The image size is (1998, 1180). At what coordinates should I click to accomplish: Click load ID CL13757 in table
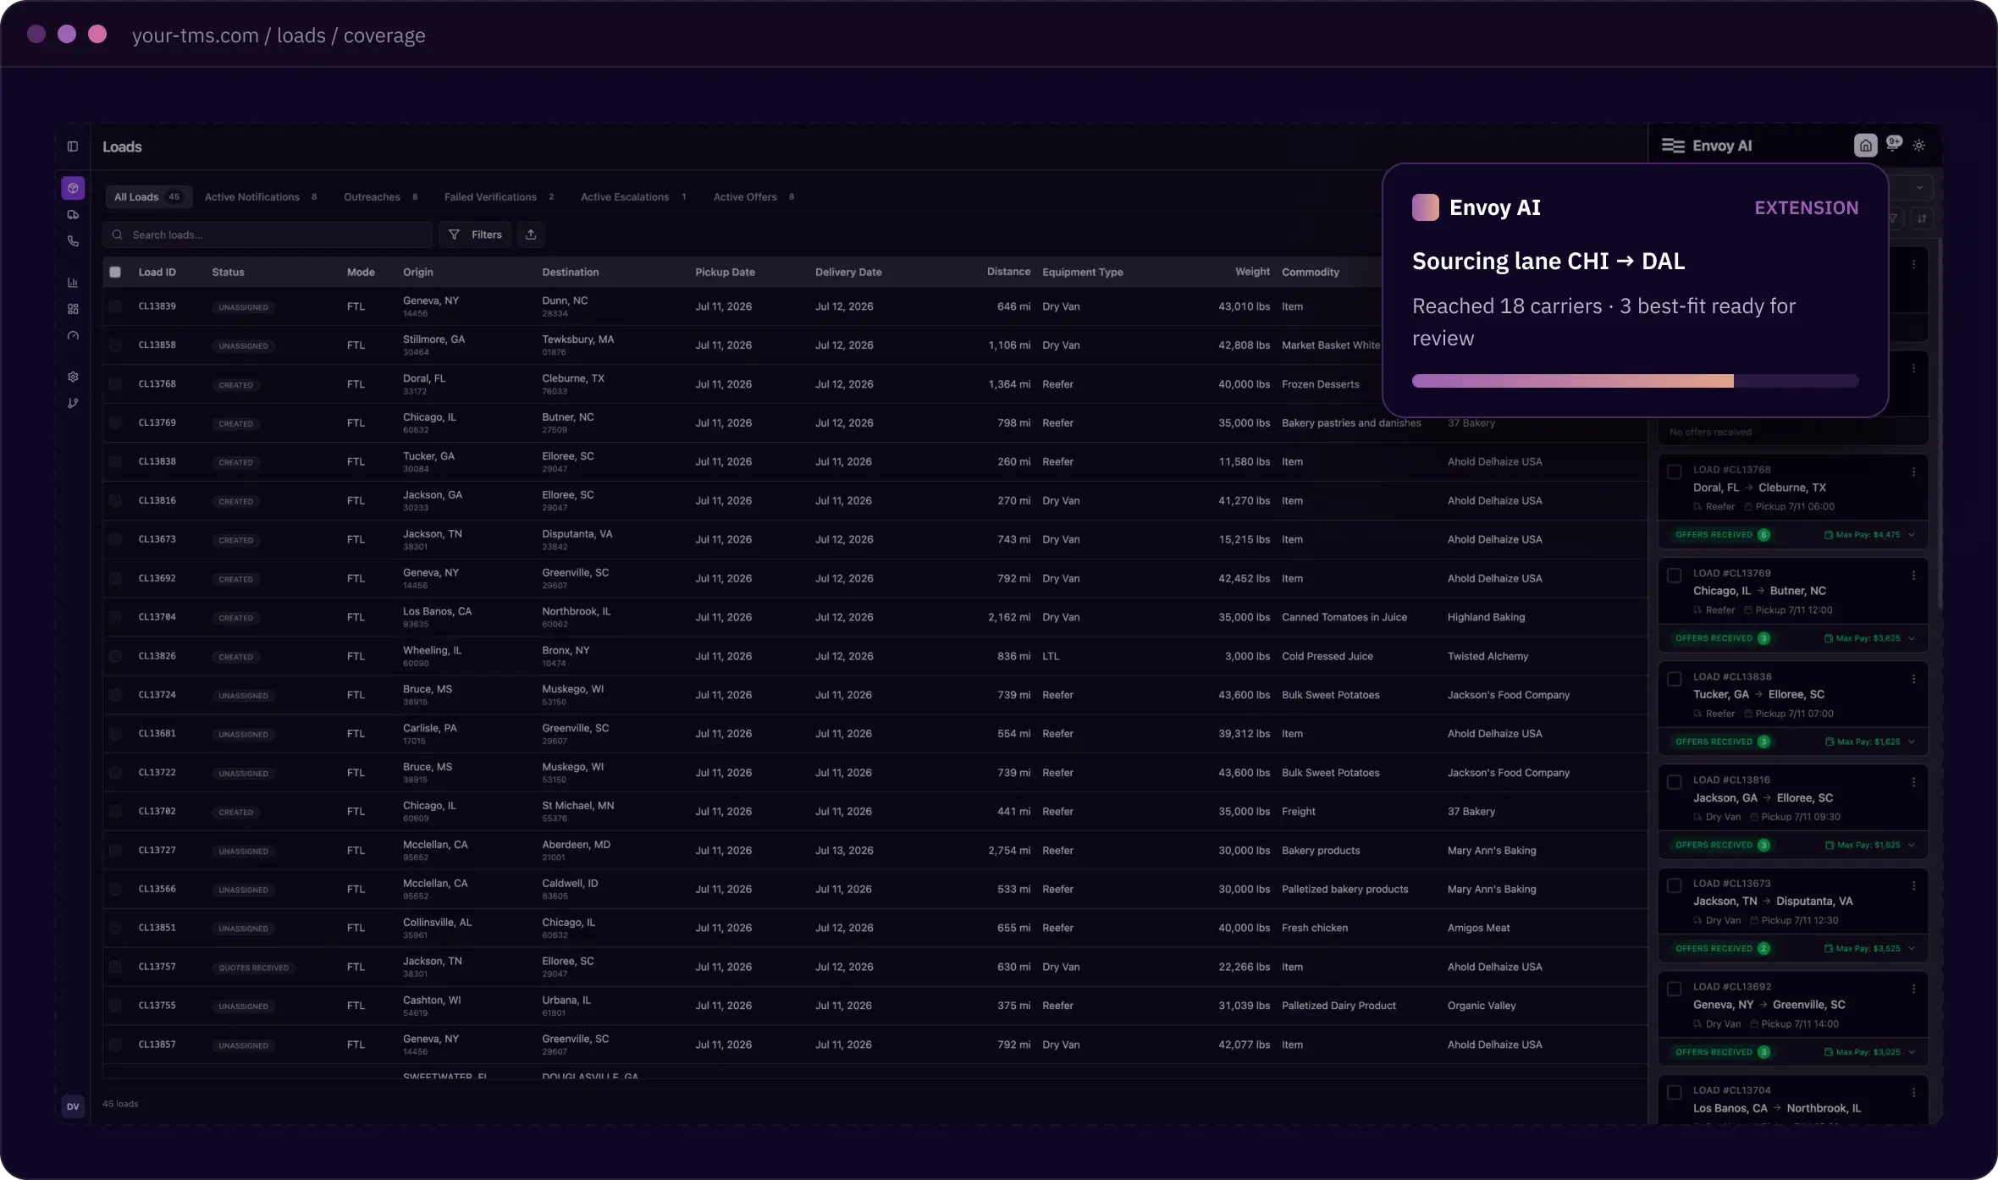(x=157, y=967)
